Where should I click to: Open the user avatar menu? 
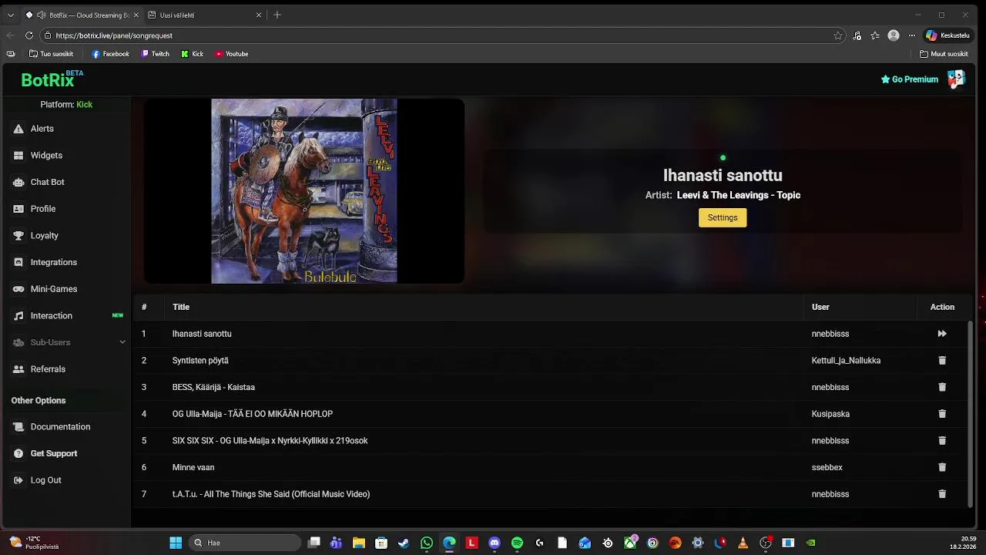[x=956, y=79]
